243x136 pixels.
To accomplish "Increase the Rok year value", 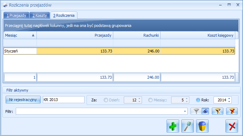I will click(x=229, y=98).
